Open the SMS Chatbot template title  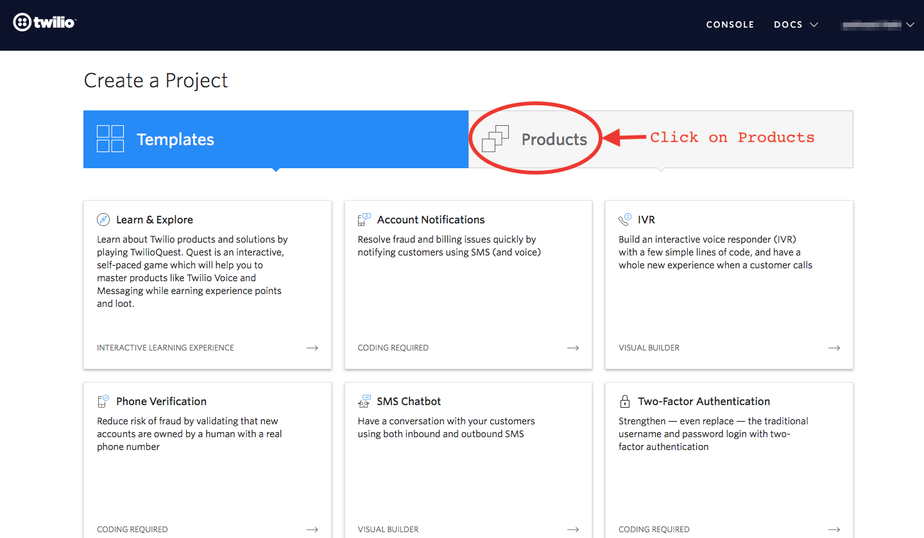point(409,401)
